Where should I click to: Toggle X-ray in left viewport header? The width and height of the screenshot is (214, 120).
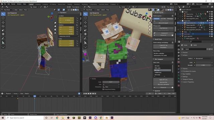(x=69, y=10)
